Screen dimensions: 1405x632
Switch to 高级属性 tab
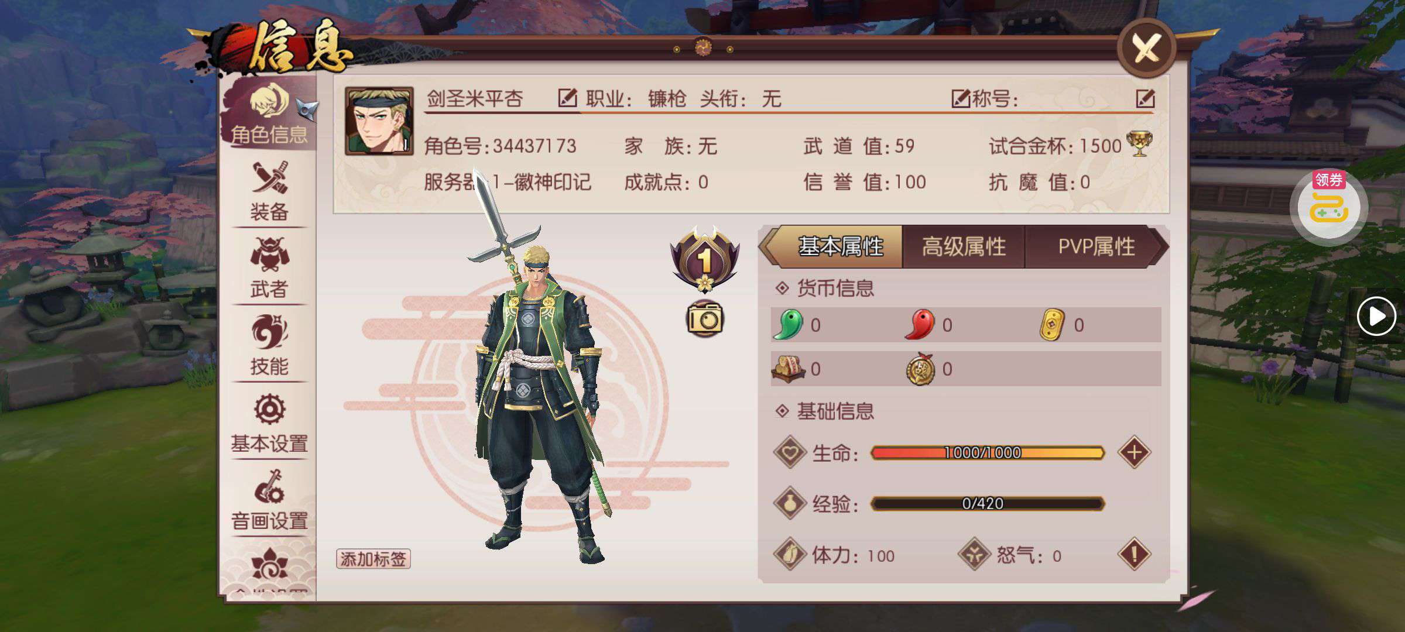(964, 247)
